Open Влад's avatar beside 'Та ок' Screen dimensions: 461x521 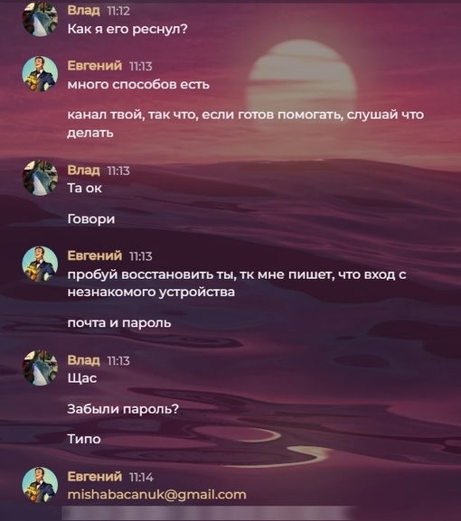(40, 178)
